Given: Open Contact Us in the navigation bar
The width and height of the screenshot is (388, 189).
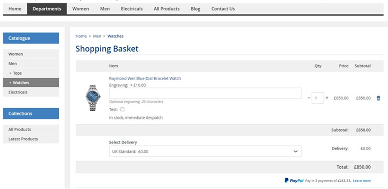Looking at the screenshot, I should [x=223, y=9].
